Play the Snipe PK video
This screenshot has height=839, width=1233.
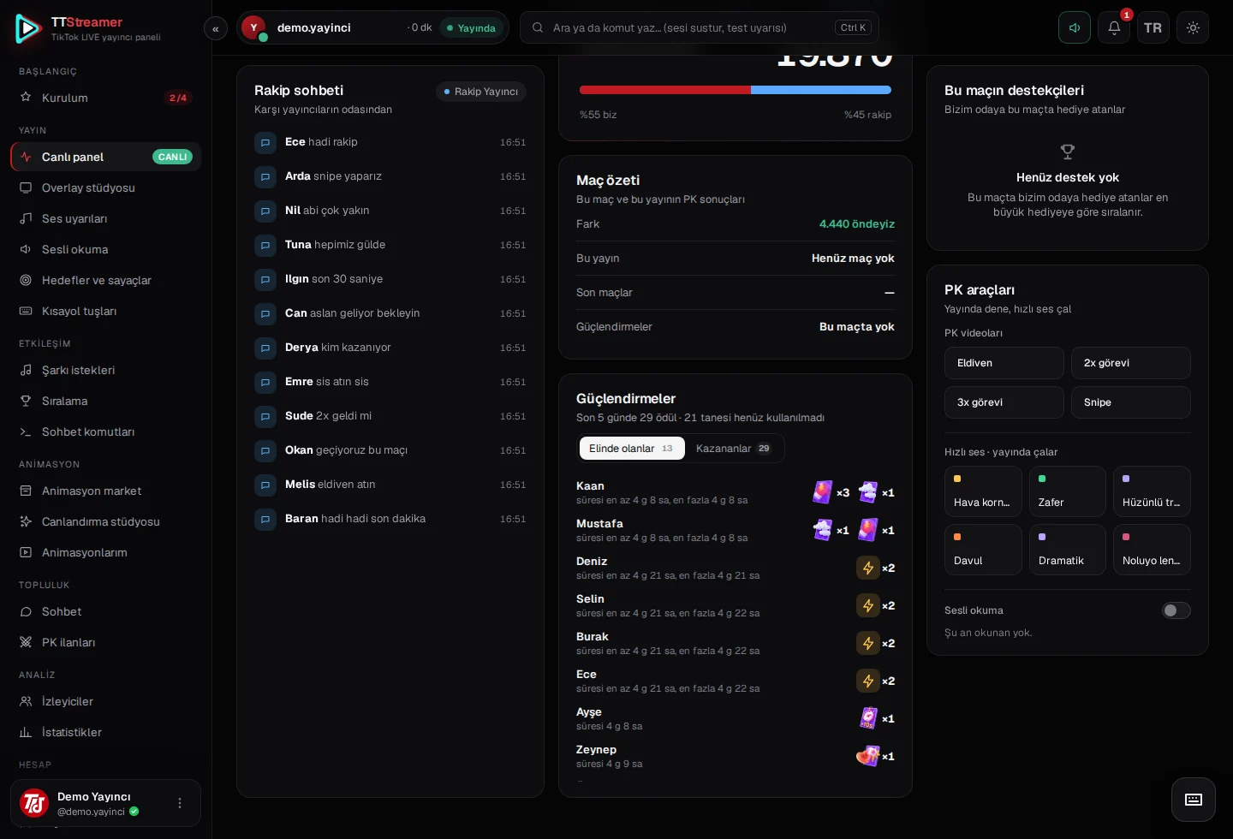click(1131, 402)
